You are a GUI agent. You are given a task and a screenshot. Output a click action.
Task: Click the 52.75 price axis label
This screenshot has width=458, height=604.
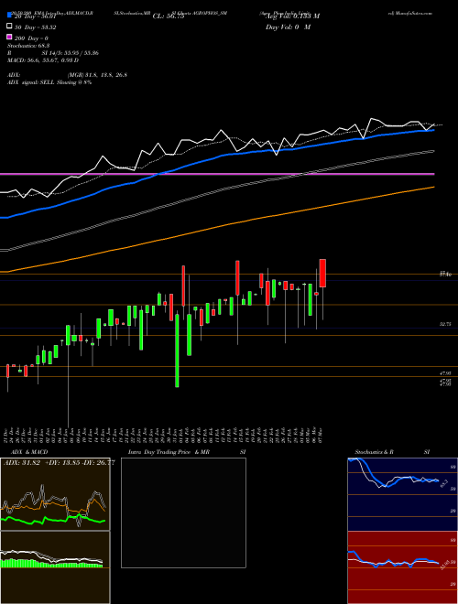pyautogui.click(x=445, y=324)
